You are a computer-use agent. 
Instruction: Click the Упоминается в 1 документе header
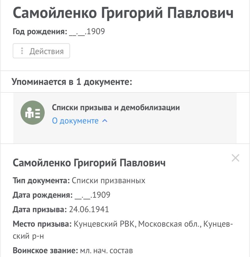[72, 82]
